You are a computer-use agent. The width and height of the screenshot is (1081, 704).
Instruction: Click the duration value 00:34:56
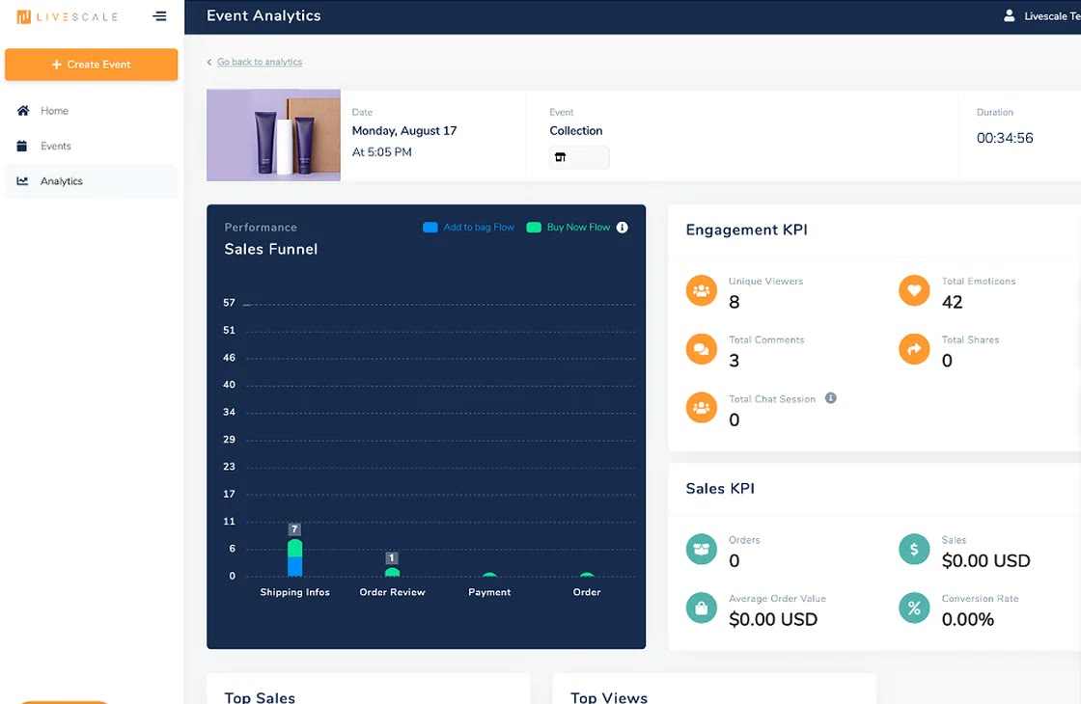[x=1005, y=138]
